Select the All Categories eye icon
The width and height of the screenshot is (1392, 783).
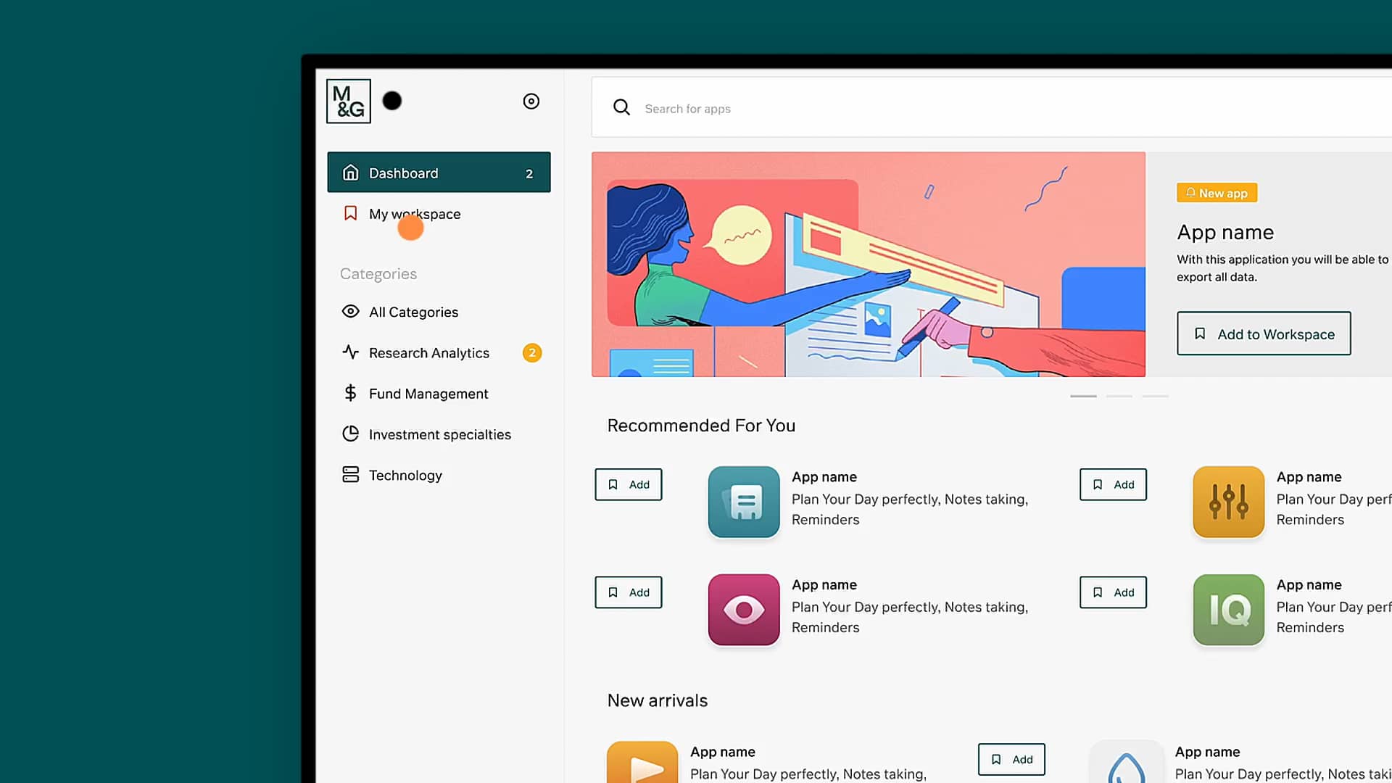[x=350, y=311]
